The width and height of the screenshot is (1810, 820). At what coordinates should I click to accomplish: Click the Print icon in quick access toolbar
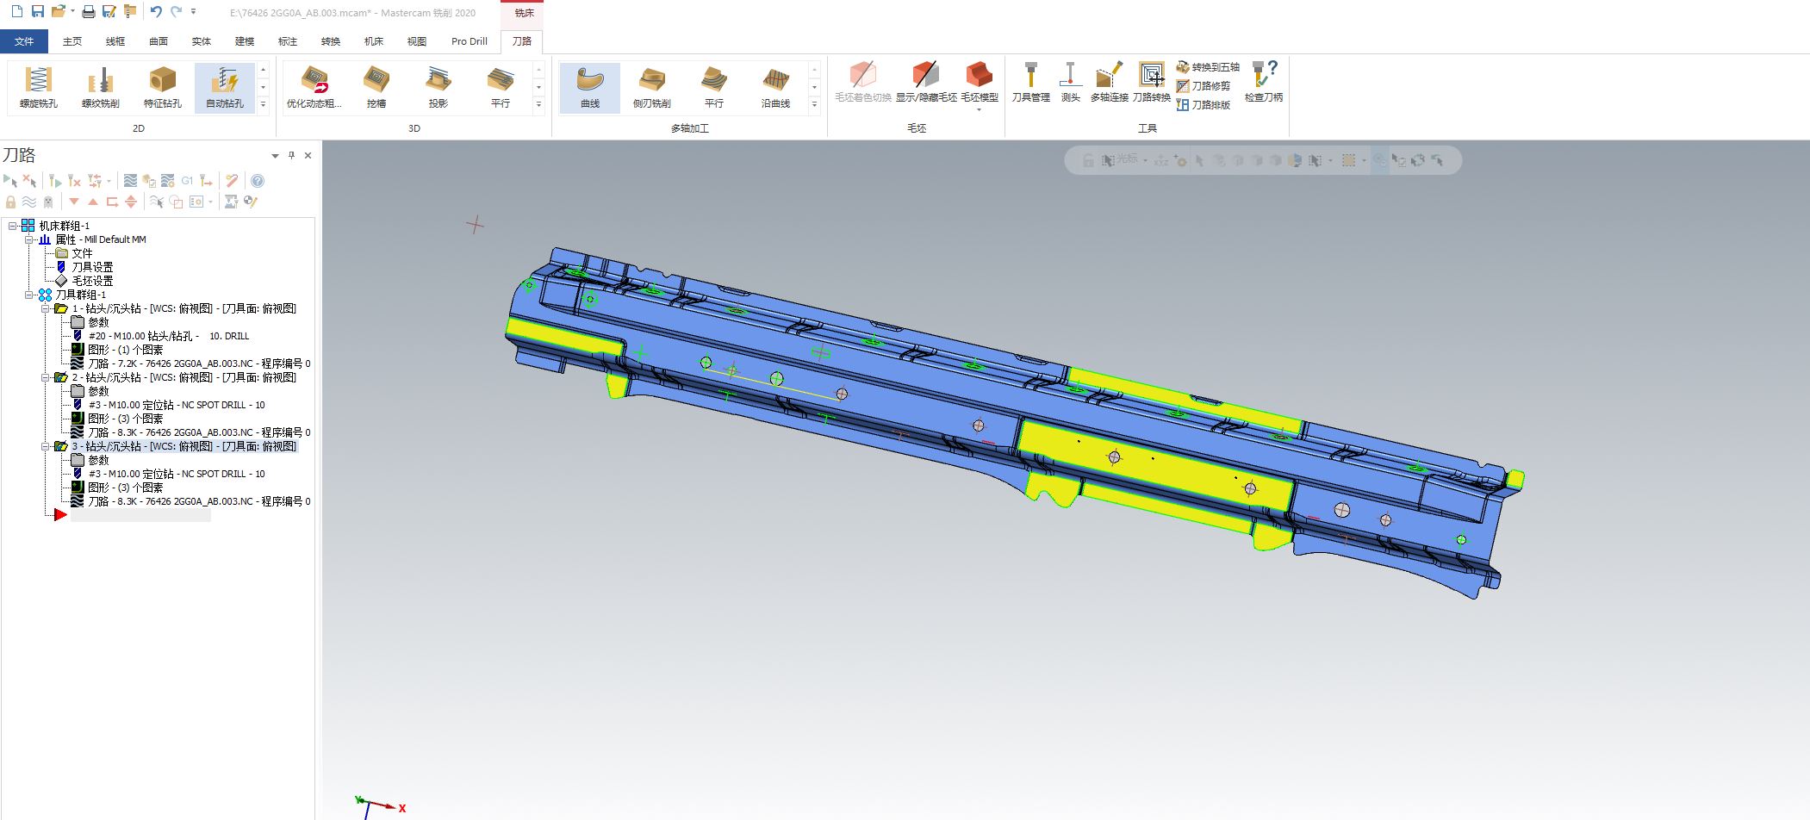coord(88,12)
